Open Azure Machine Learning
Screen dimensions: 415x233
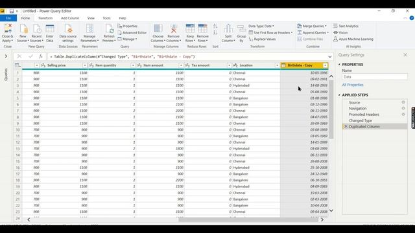(x=353, y=39)
